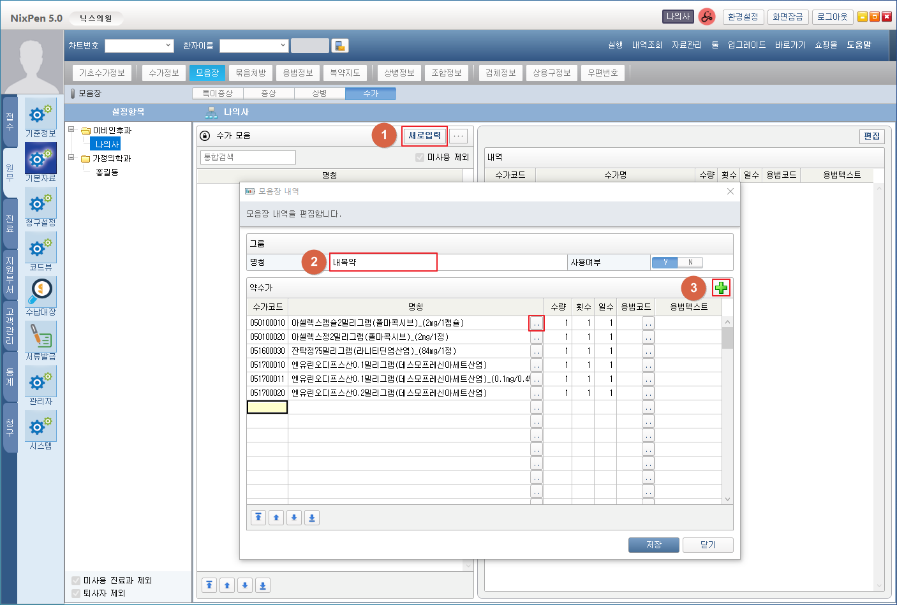The image size is (897, 605).
Task: Click the green plus add-item icon
Action: pos(721,288)
